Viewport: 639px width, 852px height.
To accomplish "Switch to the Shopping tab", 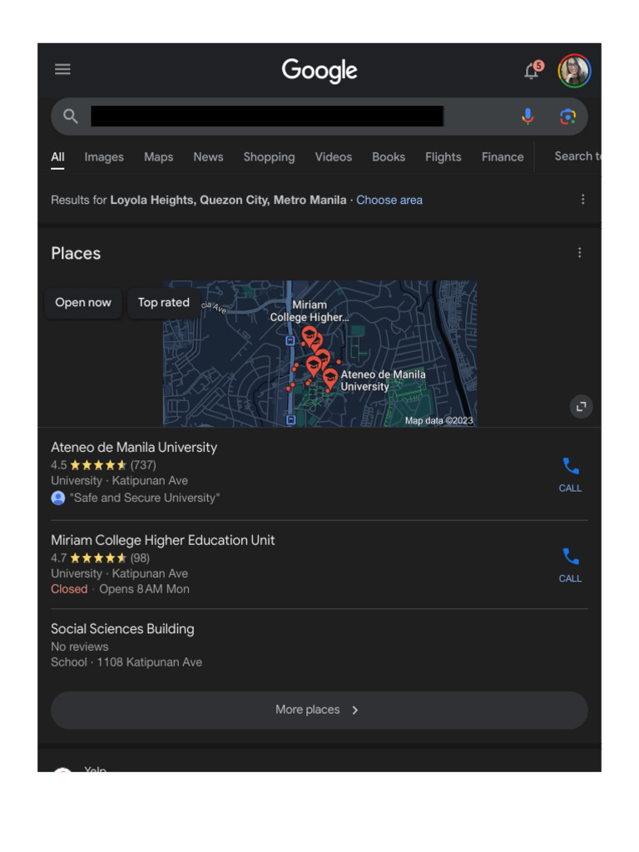I will [269, 157].
